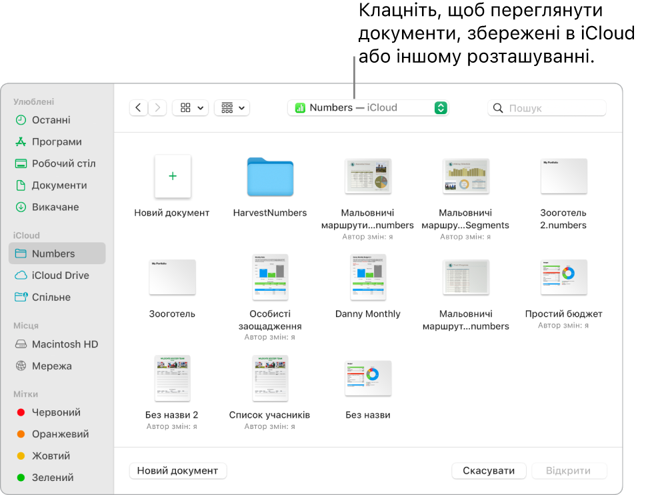Click the magnifying glass search icon
This screenshot has width=648, height=495.
click(498, 108)
